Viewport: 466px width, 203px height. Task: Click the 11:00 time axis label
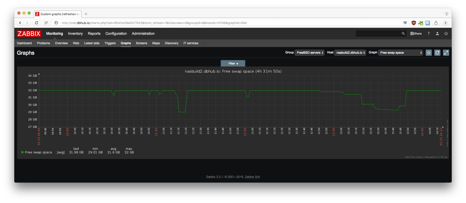click(156, 132)
